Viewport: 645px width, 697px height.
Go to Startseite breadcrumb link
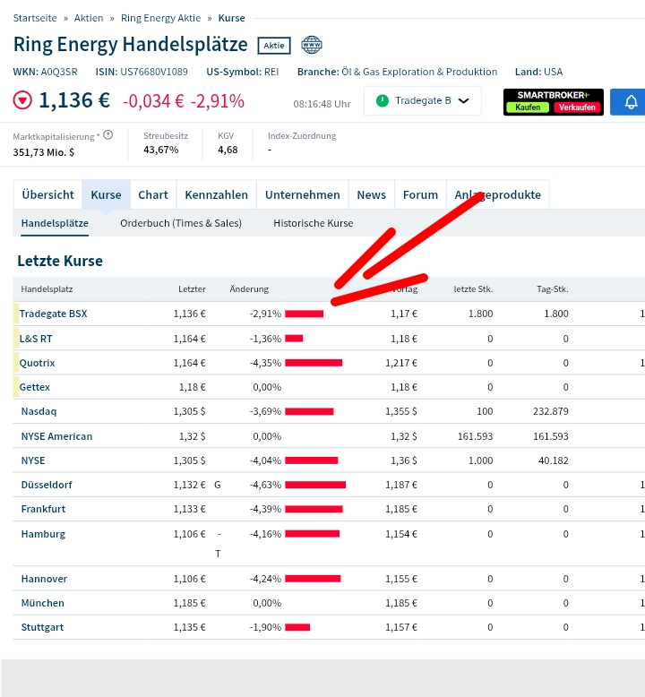(x=35, y=18)
